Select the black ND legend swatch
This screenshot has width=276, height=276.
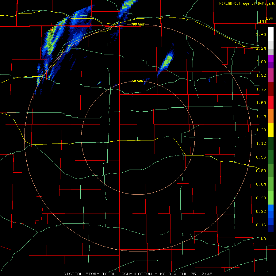pos(271,239)
